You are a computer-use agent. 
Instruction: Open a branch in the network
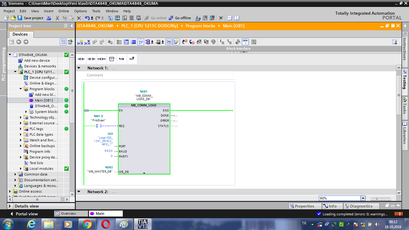(x=121, y=59)
